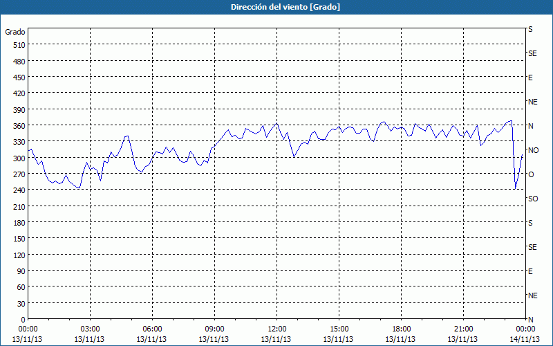Click the 510 y-axis value
The width and height of the screenshot is (553, 346).
coord(19,45)
